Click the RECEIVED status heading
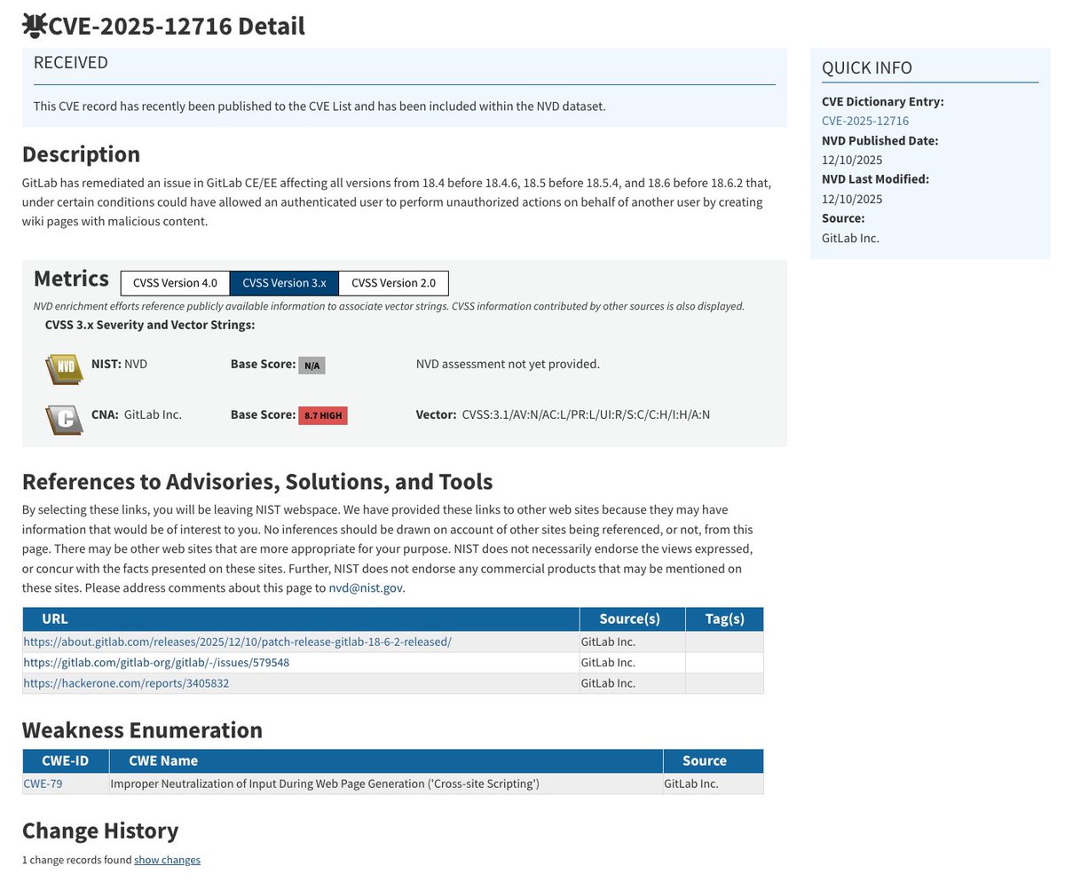Screen dimensions: 1065x882 71,62
